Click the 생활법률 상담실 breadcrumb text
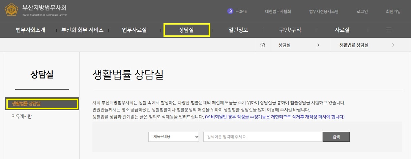Image resolution: width=411 pixels, height=159 pixels. (354, 45)
